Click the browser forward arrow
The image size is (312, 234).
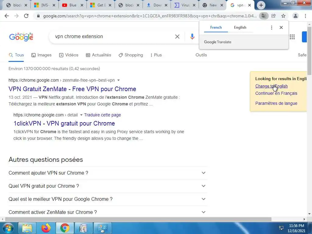(16, 16)
